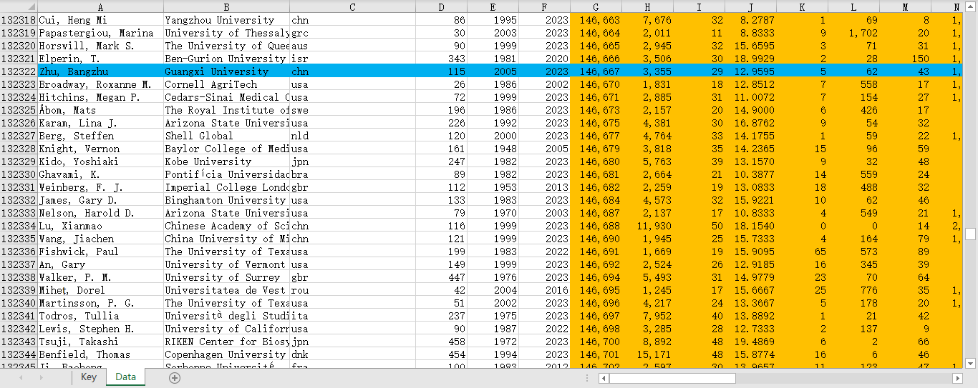Select row header 132322
This screenshot has width=978, height=388.
pos(19,71)
